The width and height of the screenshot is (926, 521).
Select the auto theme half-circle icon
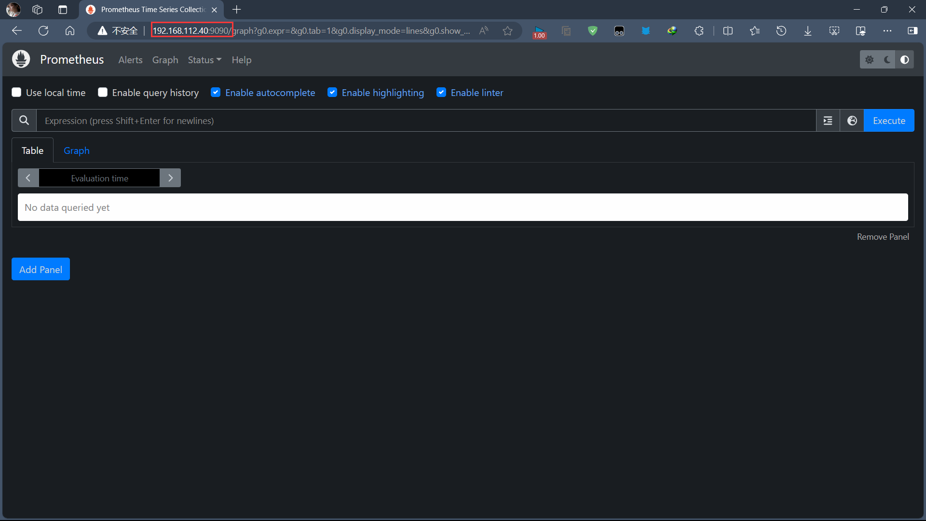coord(905,59)
